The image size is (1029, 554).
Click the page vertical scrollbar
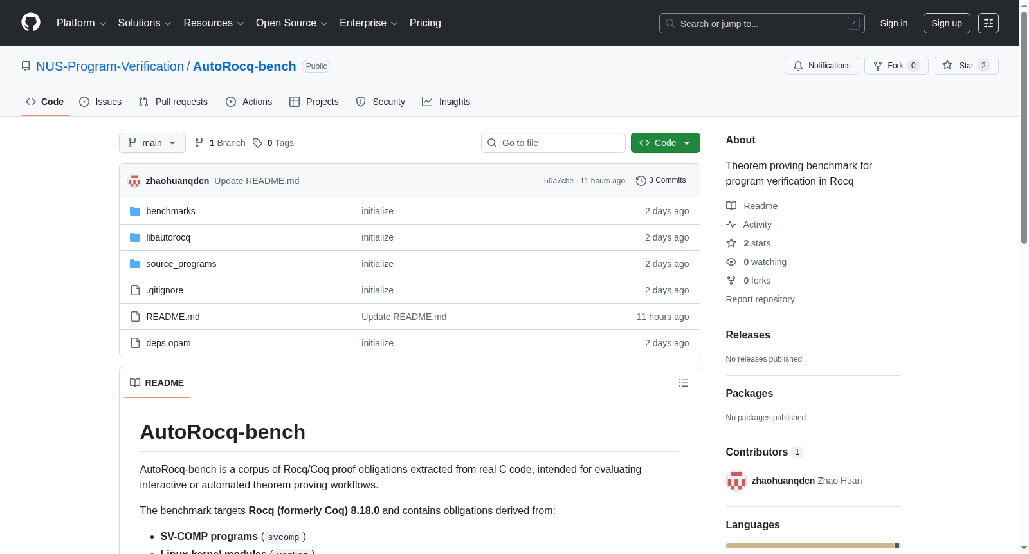[x=1024, y=129]
